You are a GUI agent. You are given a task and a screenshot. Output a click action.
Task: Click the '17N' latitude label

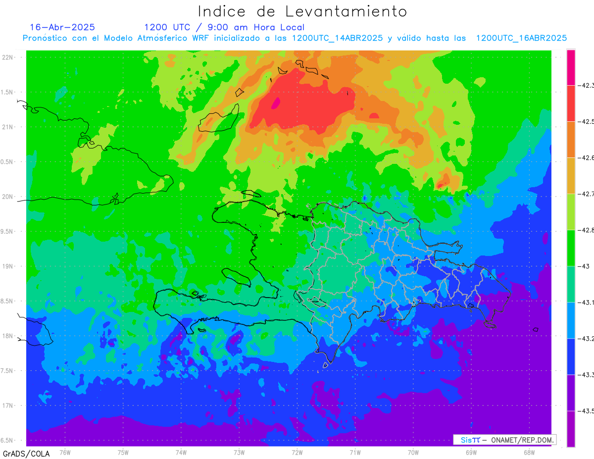[x=7, y=406]
